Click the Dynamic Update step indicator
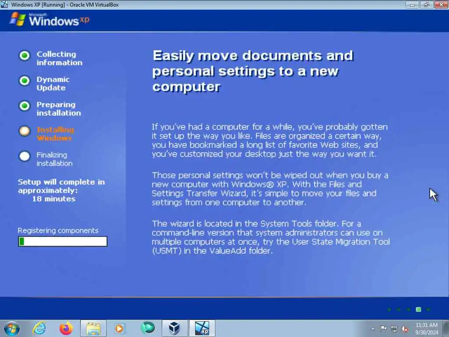This screenshot has width=449, height=337. pos(25,81)
